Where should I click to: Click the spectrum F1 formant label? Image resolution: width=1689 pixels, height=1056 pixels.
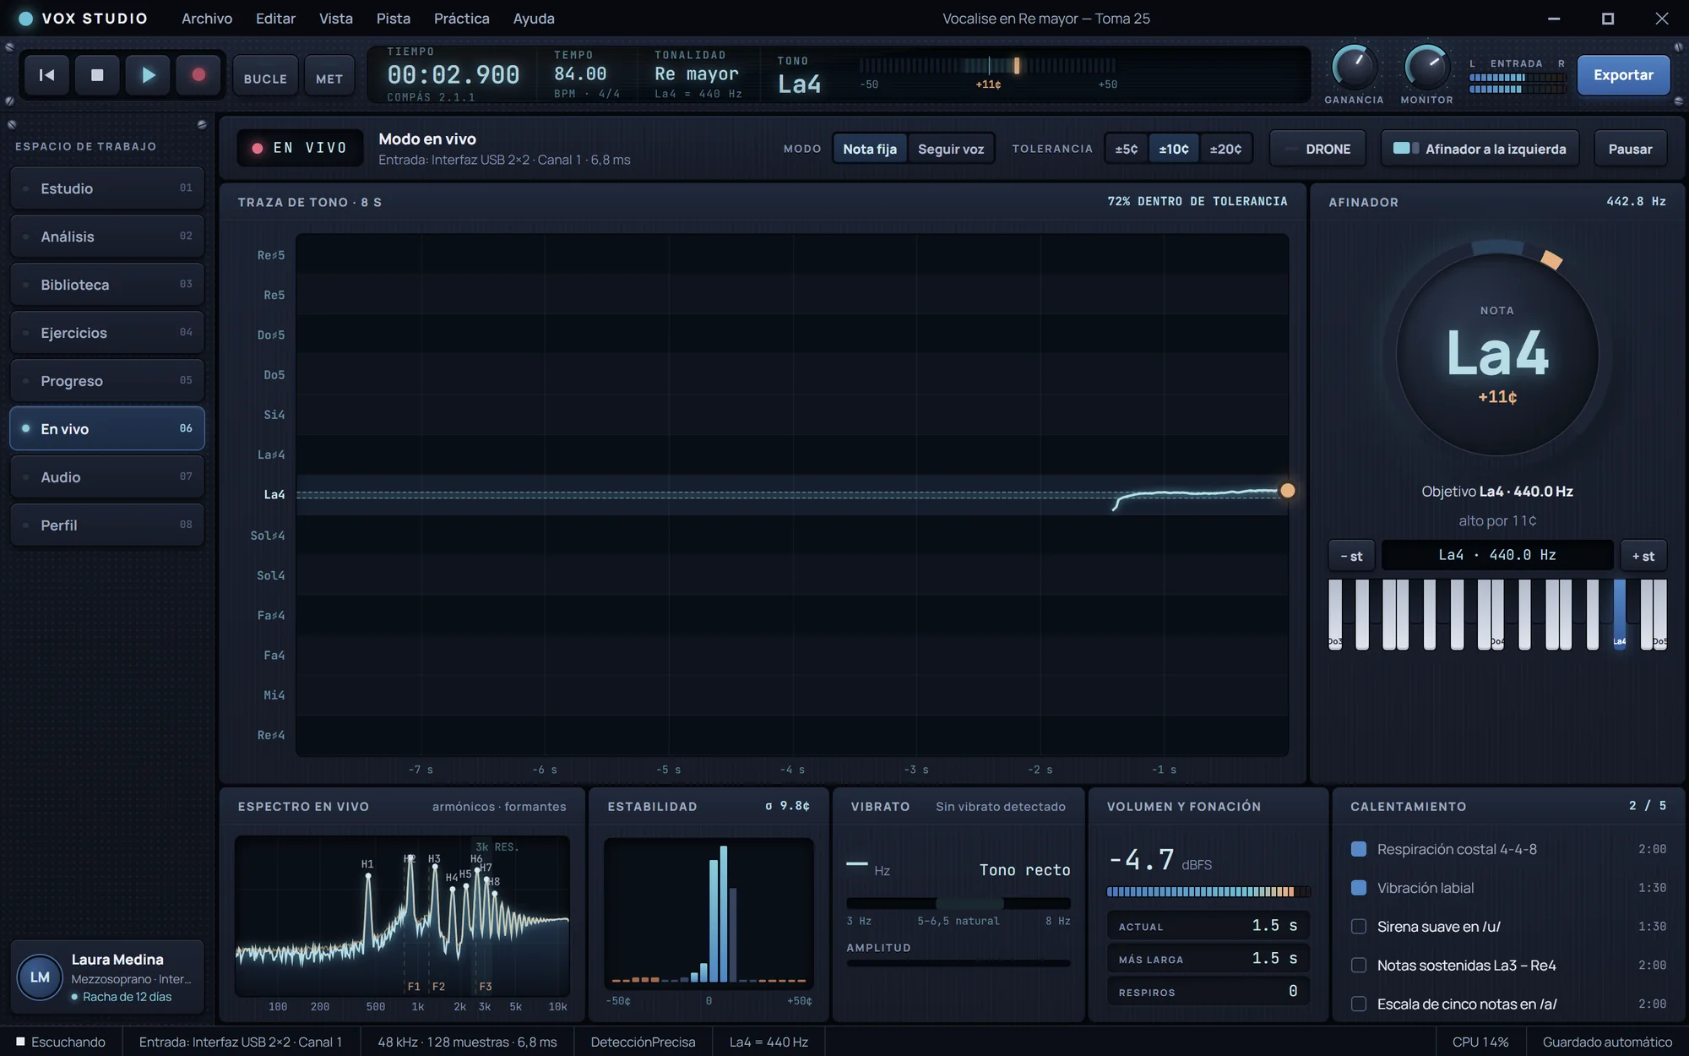(x=414, y=987)
